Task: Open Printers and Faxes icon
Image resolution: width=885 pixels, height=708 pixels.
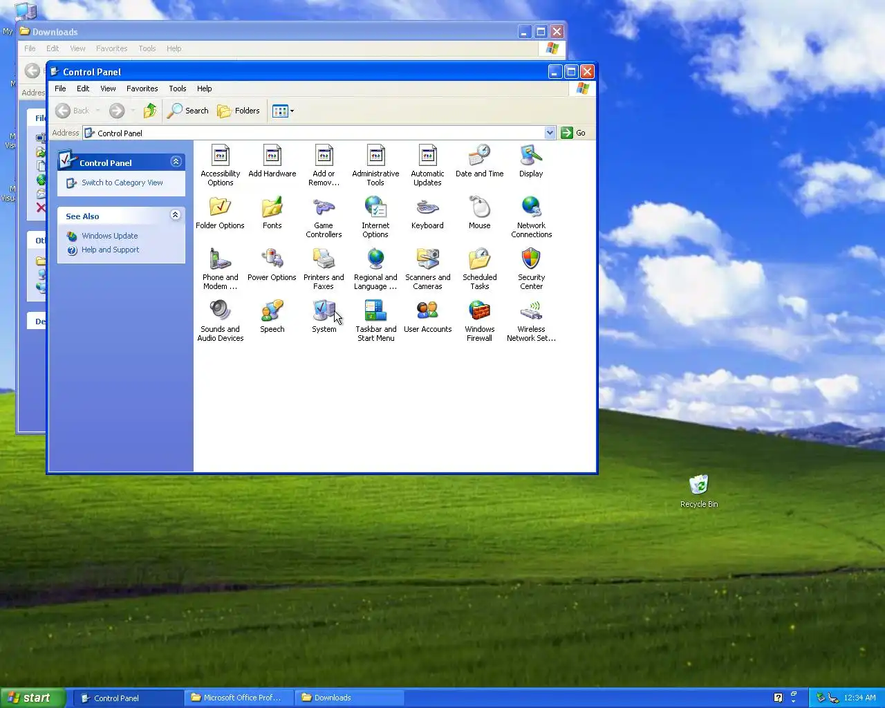Action: coord(324,268)
